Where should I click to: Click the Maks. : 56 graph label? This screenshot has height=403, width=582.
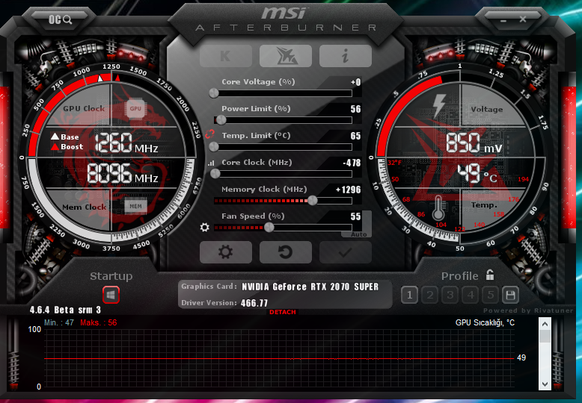98,322
